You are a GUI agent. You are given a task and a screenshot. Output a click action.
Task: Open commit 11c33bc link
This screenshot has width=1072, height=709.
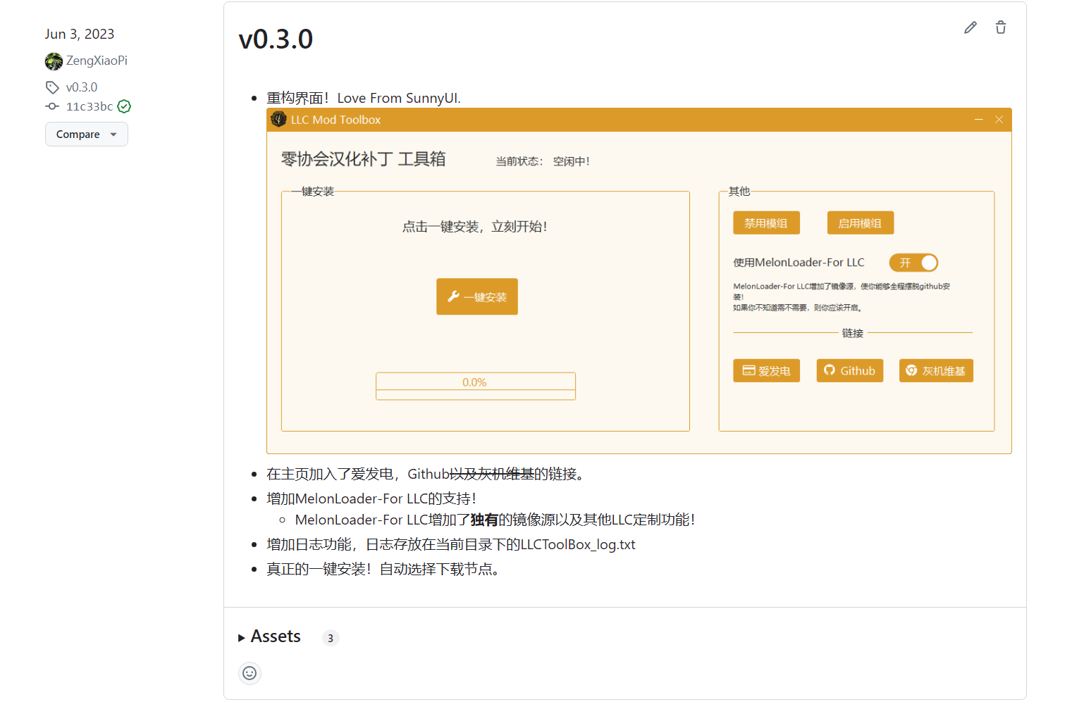click(90, 106)
